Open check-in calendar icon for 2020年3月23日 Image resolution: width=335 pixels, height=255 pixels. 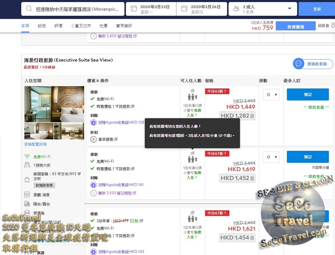coord(134,9)
